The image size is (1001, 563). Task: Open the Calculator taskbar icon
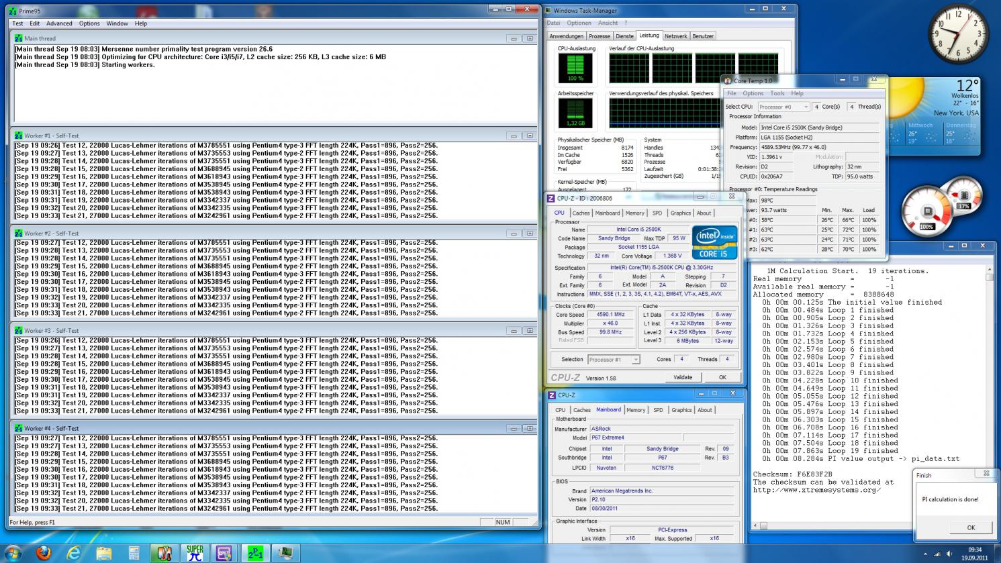coord(134,554)
